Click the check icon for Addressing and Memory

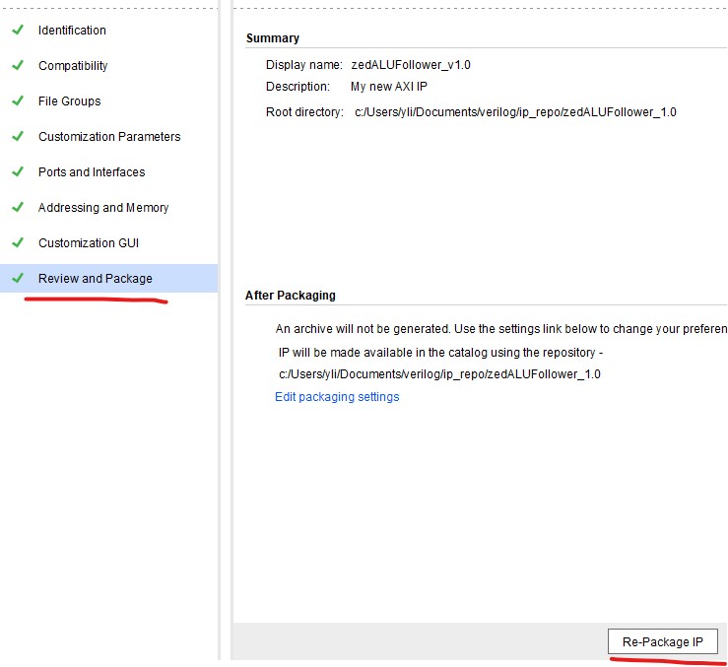tap(17, 208)
